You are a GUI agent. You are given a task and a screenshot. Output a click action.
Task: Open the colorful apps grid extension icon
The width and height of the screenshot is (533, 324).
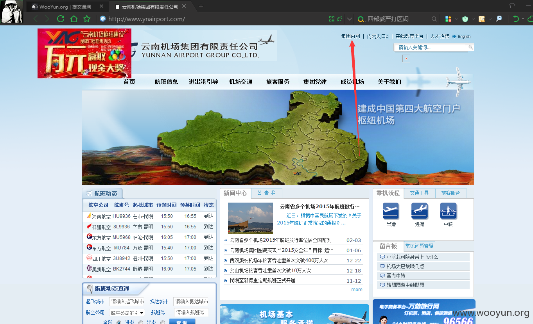(449, 19)
